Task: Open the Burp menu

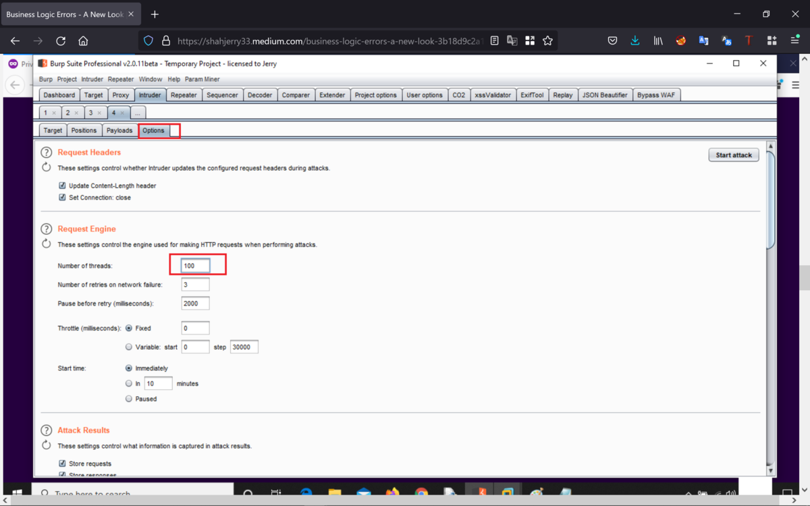Action: pos(45,80)
